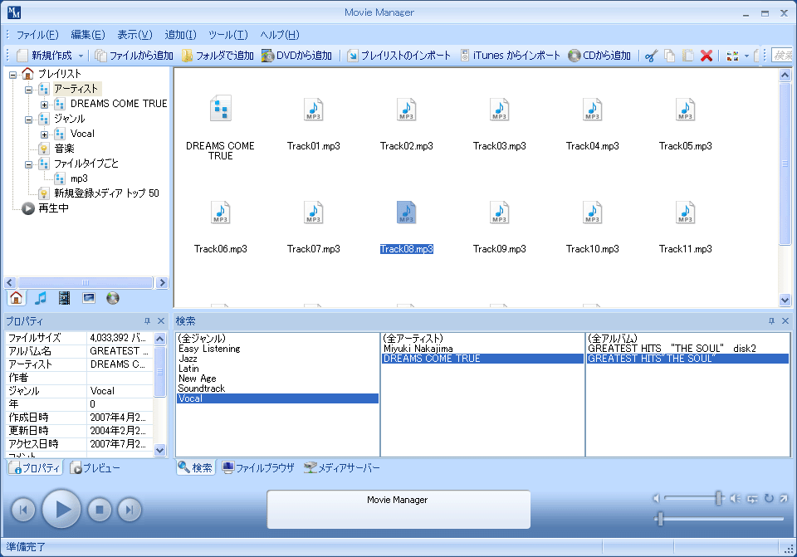Click プレイリストのインポート toolbar button
This screenshot has height=557, width=797.
(x=399, y=56)
